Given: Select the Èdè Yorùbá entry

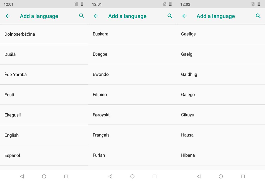Looking at the screenshot, I should (x=44, y=74).
